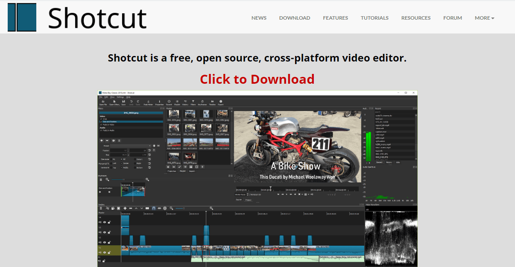
Task: Click the add filter plus button in Filters panel
Action: (101, 140)
